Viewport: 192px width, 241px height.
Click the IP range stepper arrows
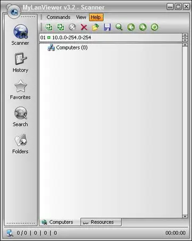point(185,37)
